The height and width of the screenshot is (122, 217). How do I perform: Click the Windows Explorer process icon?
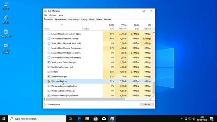(x=49, y=81)
